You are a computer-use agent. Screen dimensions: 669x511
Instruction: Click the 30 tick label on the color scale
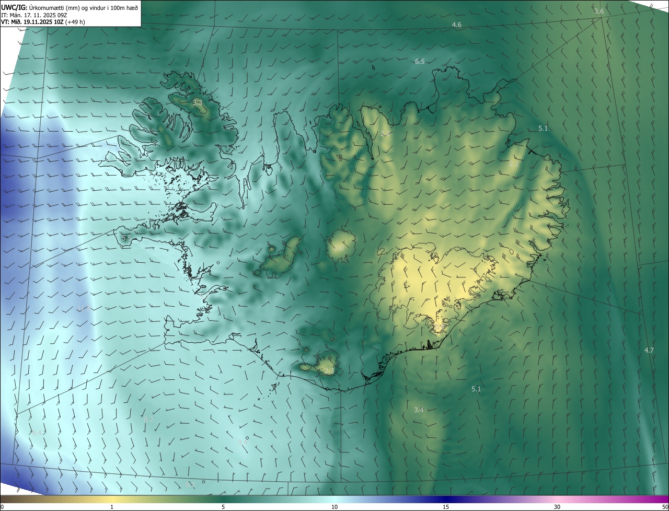pos(557,507)
